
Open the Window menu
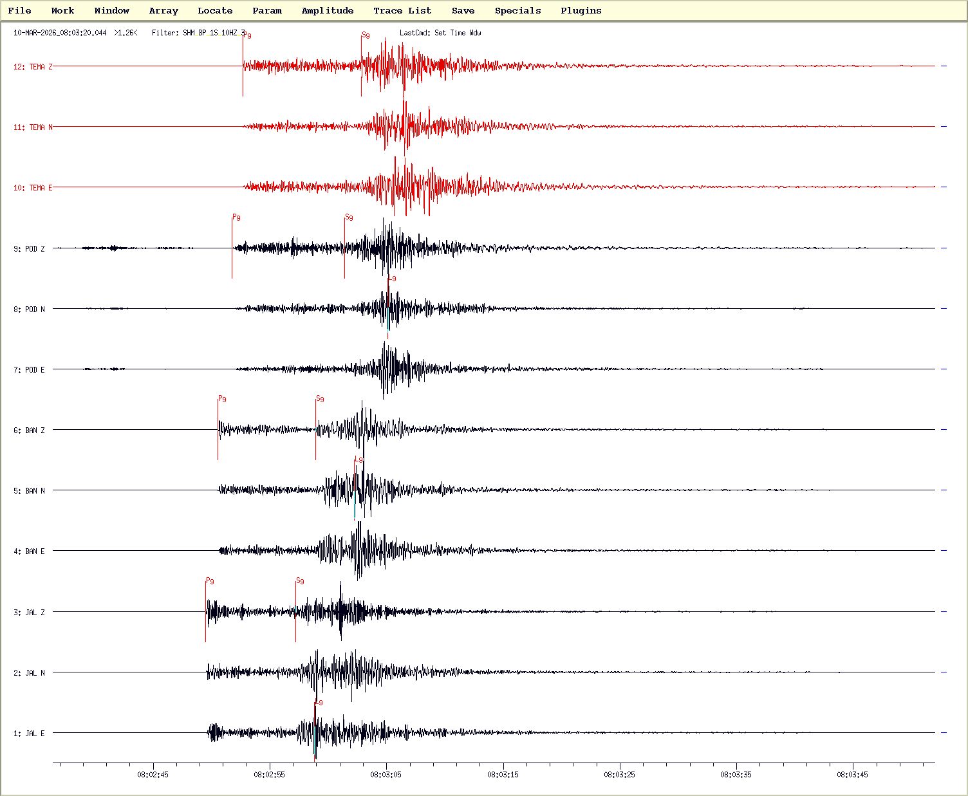click(x=111, y=10)
